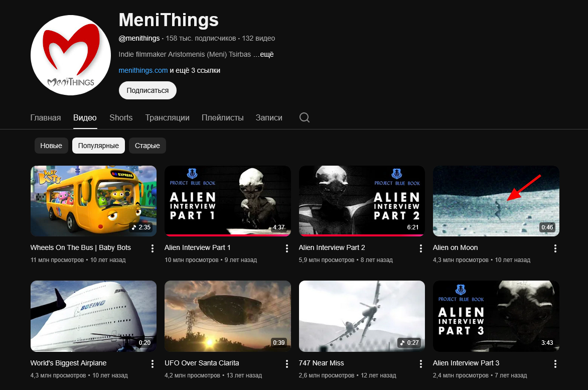588x390 pixels.
Task: Click the 0:27 music duration badge
Action: [x=409, y=343]
